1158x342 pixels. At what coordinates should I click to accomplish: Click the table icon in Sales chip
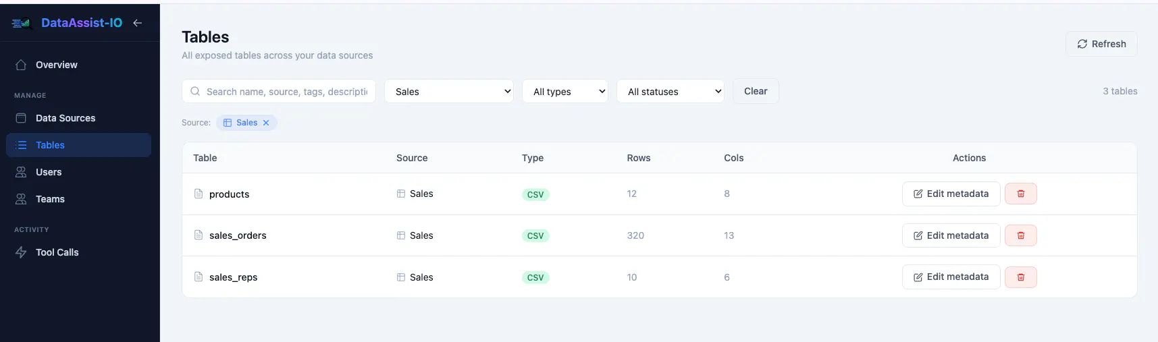228,123
